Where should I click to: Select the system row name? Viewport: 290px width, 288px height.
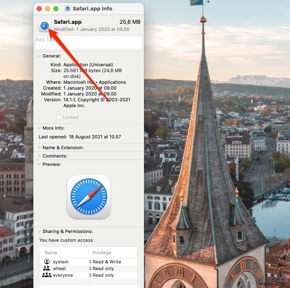61,262
